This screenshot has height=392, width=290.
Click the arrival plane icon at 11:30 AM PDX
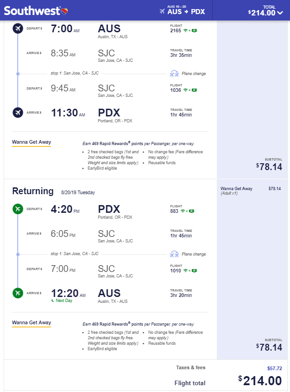18,112
